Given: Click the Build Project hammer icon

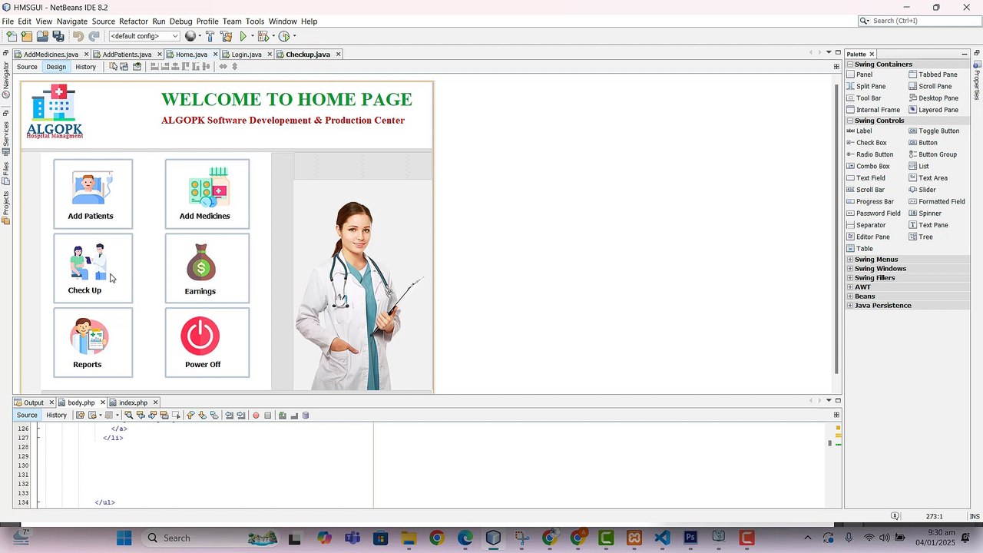Looking at the screenshot, I should click(210, 36).
